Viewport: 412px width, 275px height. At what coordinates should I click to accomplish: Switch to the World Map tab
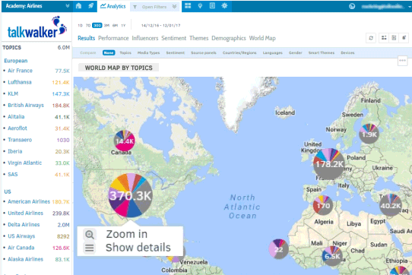pyautogui.click(x=262, y=38)
